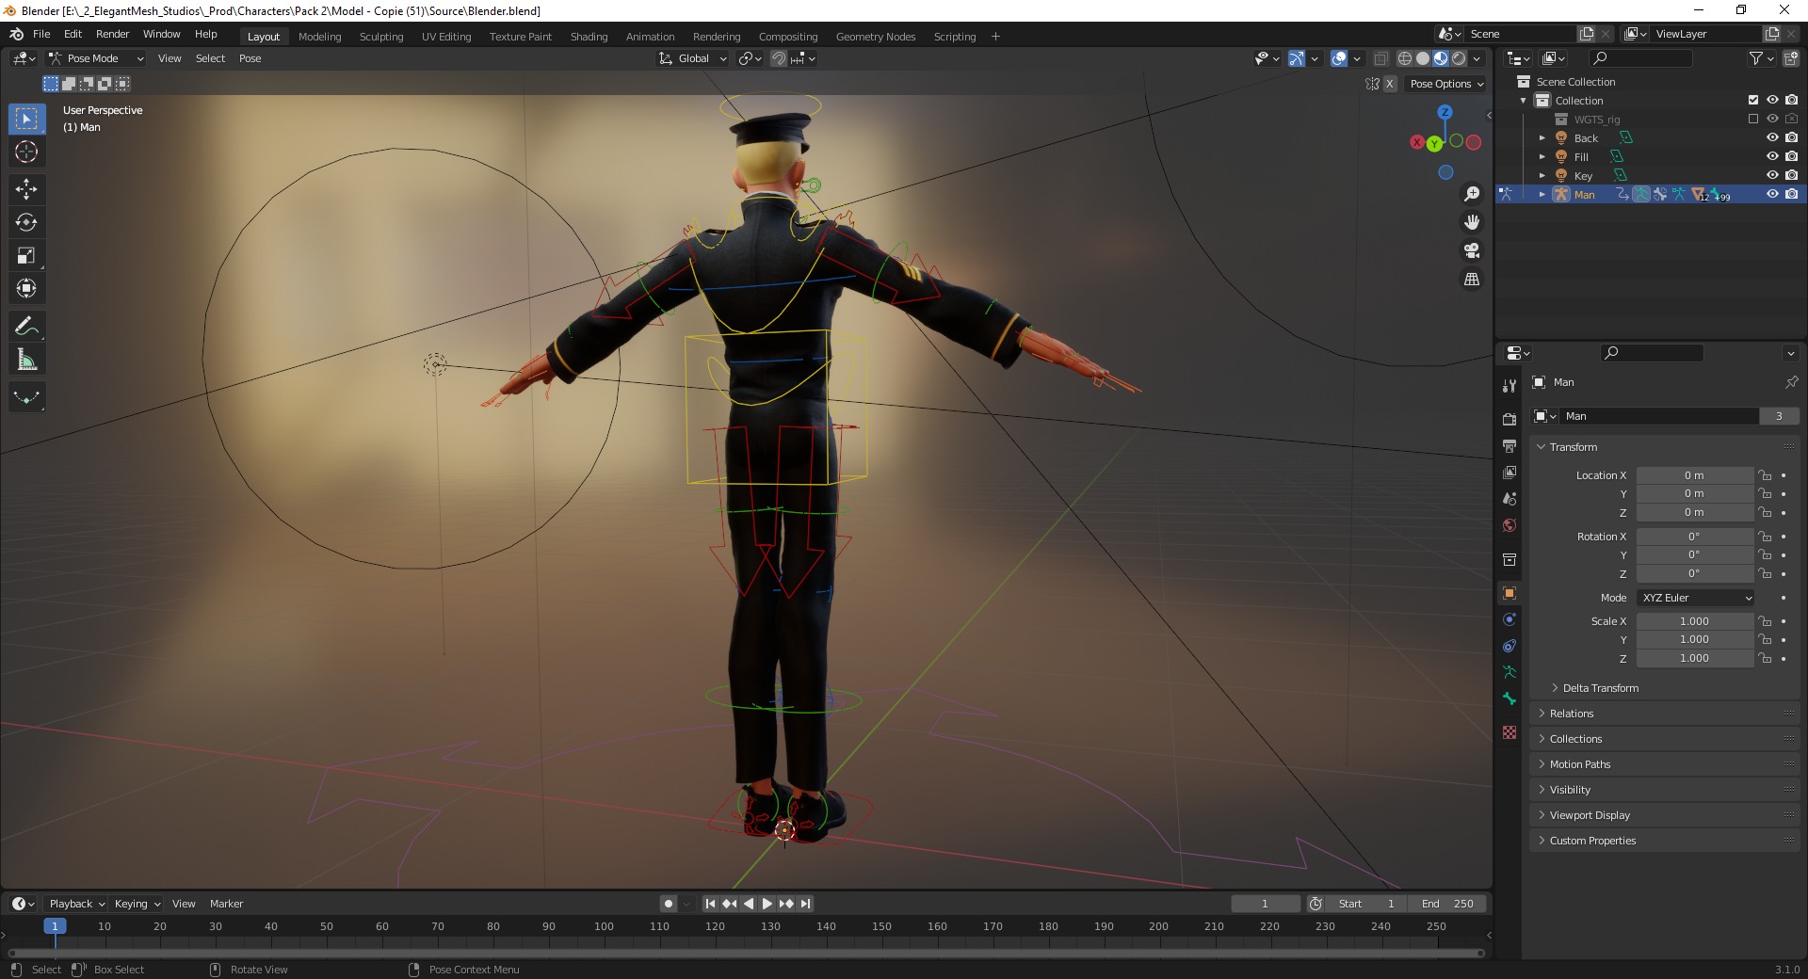Open the Keying popover
Viewport: 1808px width, 979px height.
[137, 904]
